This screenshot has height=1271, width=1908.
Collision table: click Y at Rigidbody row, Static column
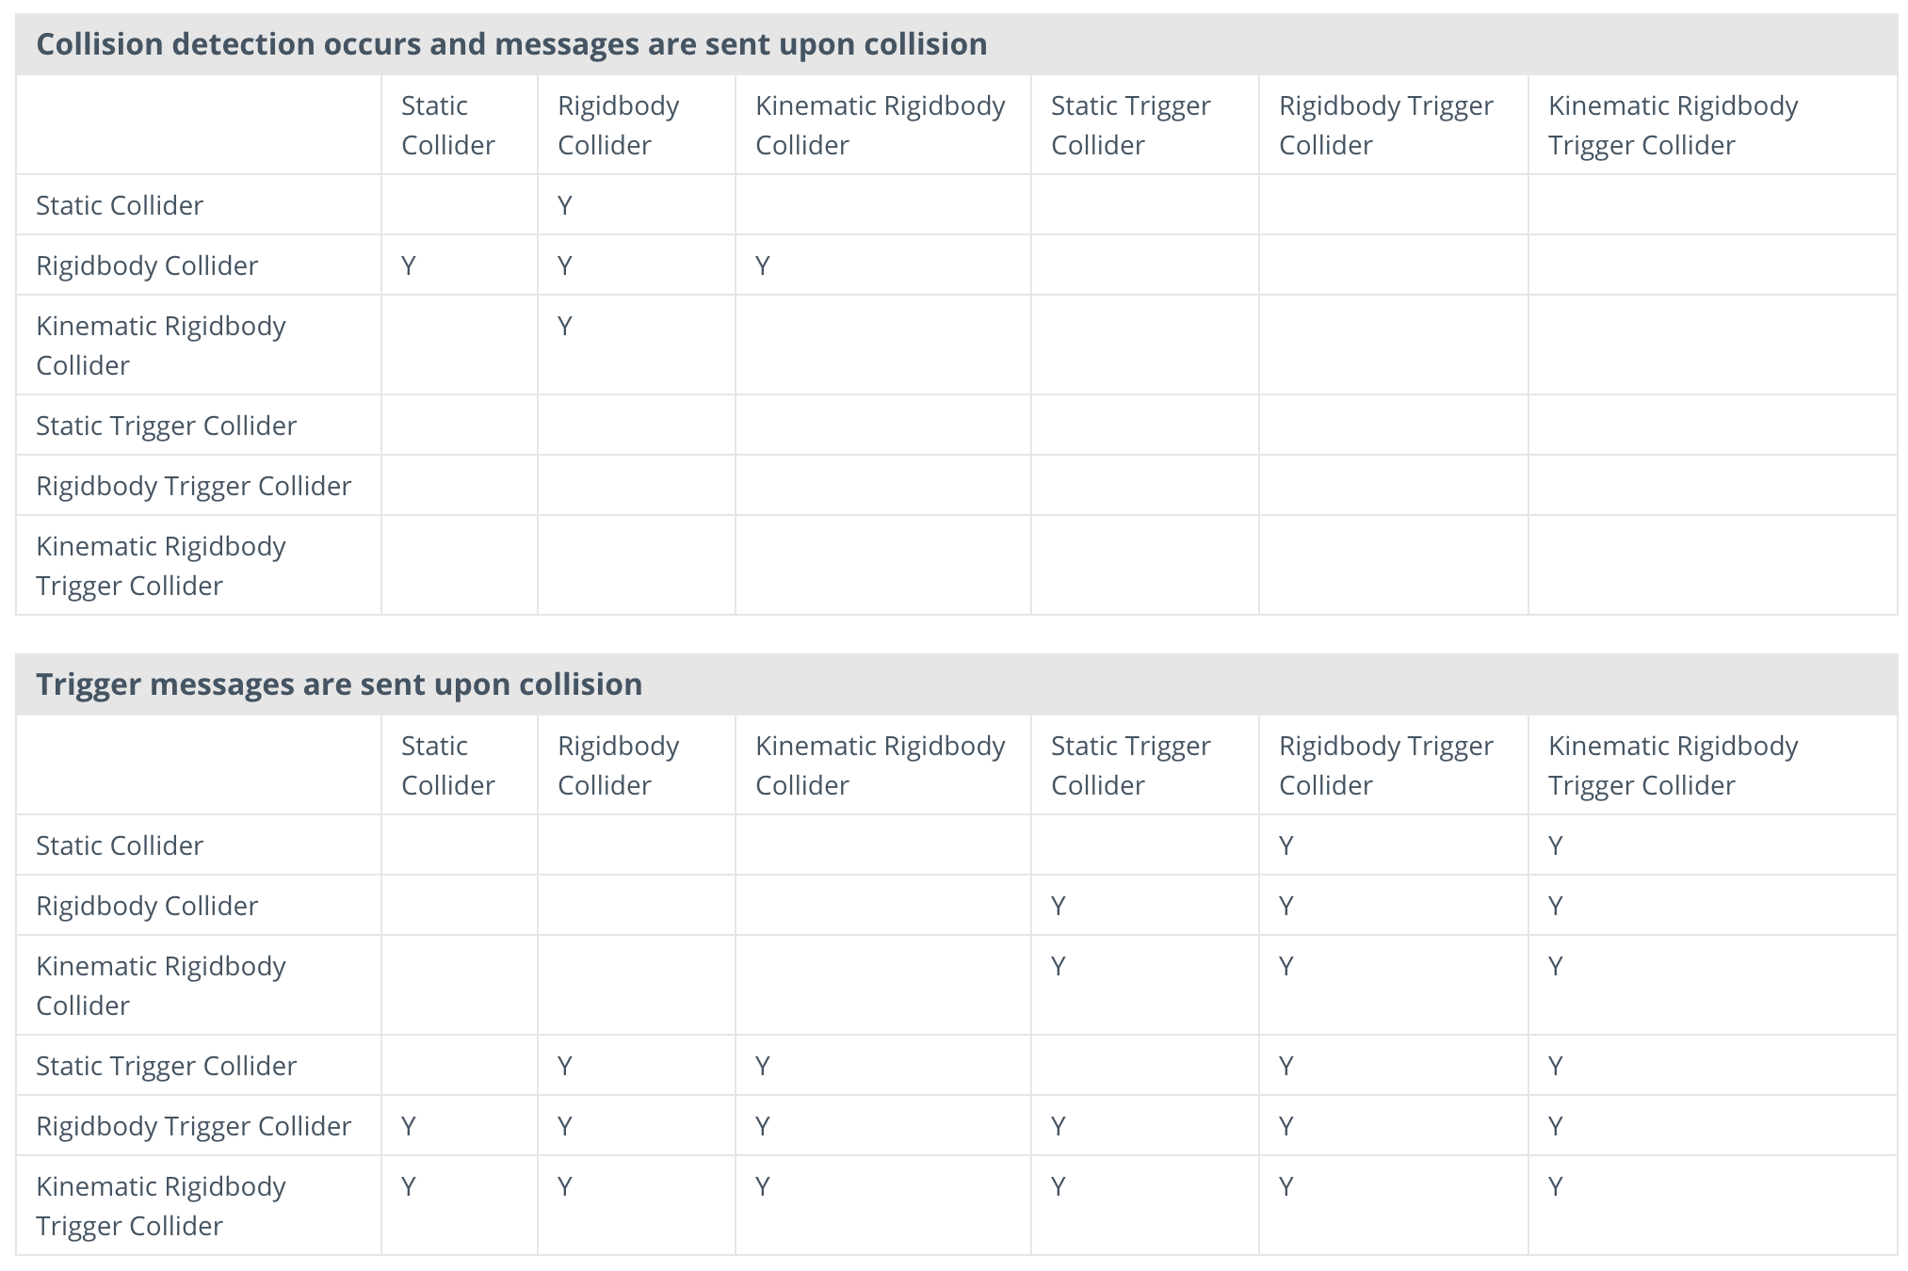tap(409, 265)
